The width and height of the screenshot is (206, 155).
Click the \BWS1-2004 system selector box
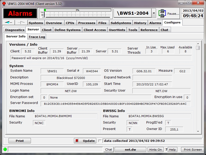132,13
